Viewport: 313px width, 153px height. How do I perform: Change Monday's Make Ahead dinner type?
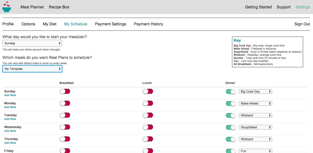255,103
